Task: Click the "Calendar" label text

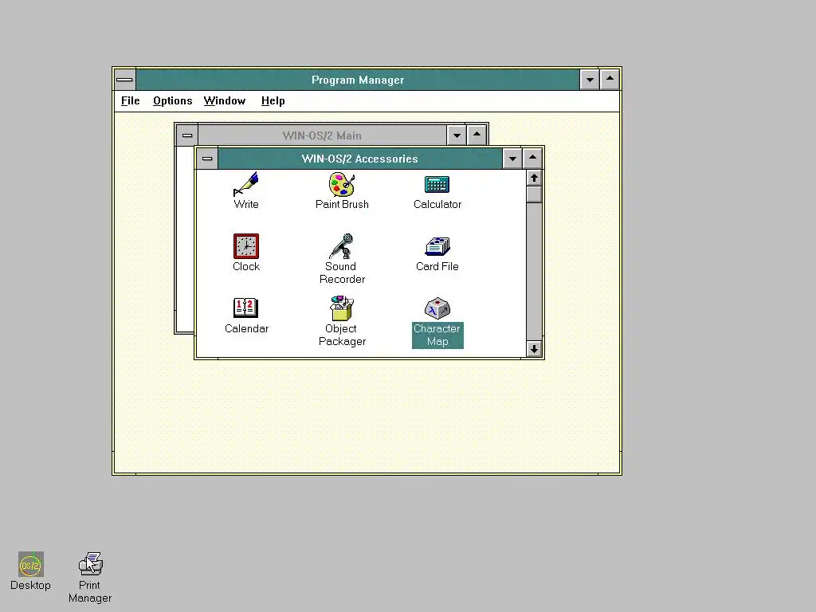Action: 246,329
